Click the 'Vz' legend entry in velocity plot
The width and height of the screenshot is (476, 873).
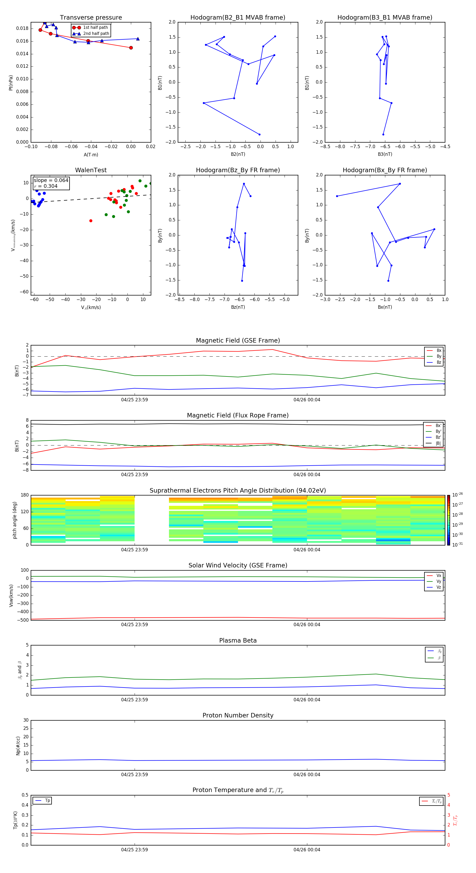click(434, 587)
